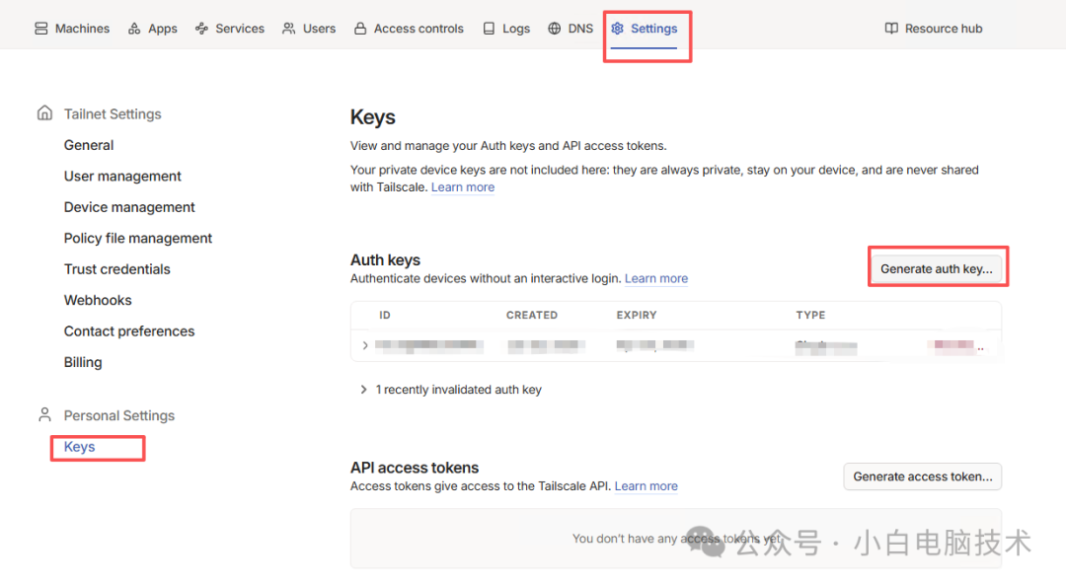Open the Machines tab

coord(72,29)
